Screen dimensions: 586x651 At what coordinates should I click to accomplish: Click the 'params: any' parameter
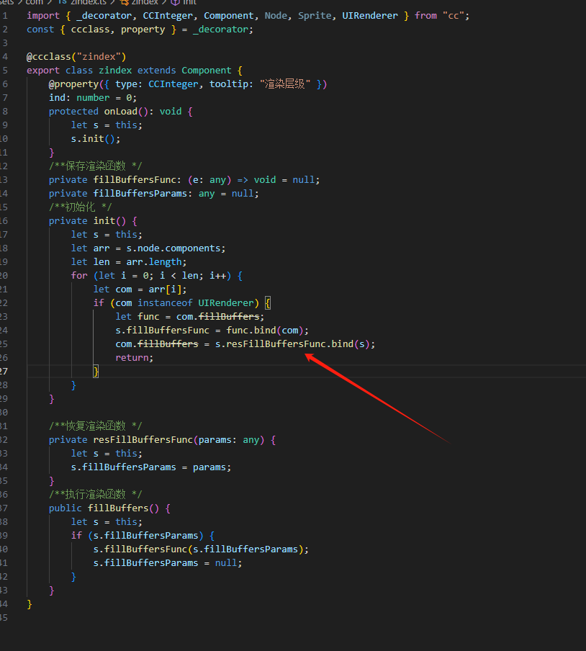pos(229,440)
